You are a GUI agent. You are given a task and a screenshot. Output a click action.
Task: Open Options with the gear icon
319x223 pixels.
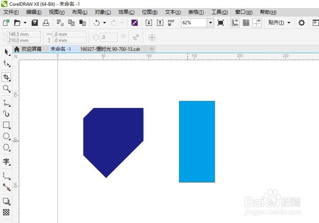pos(302,23)
